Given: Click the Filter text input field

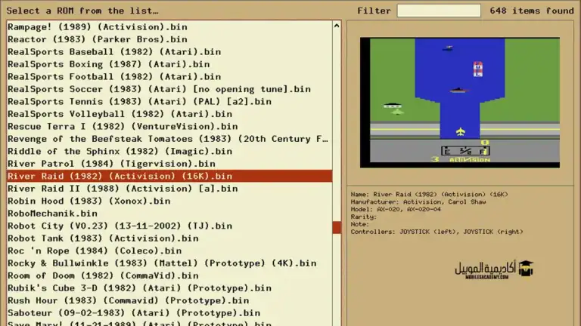Looking at the screenshot, I should click(x=439, y=11).
